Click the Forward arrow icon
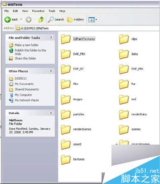This screenshot has height=184, width=160. click(28, 20)
